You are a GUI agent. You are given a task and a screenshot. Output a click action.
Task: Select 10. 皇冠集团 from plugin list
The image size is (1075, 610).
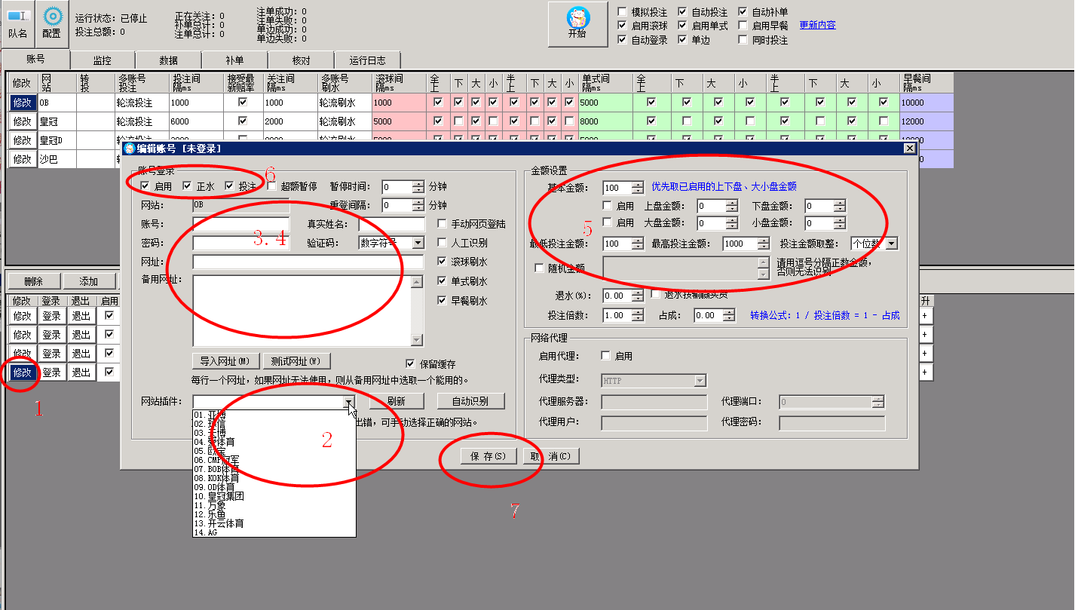[274, 496]
